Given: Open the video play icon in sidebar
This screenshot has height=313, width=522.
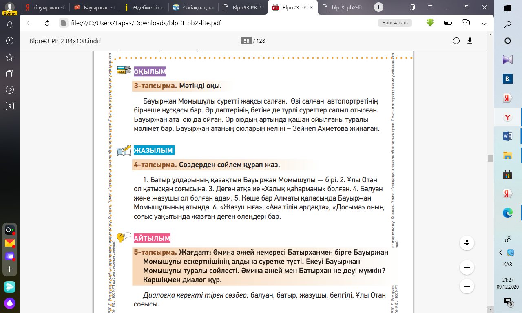Looking at the screenshot, I should (10, 90).
